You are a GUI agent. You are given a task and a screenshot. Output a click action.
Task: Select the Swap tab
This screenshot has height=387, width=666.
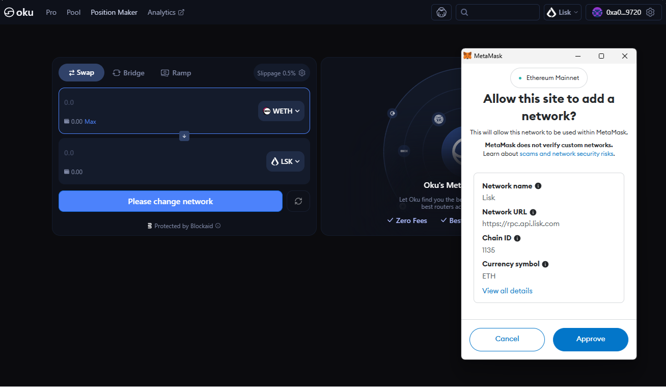point(81,73)
